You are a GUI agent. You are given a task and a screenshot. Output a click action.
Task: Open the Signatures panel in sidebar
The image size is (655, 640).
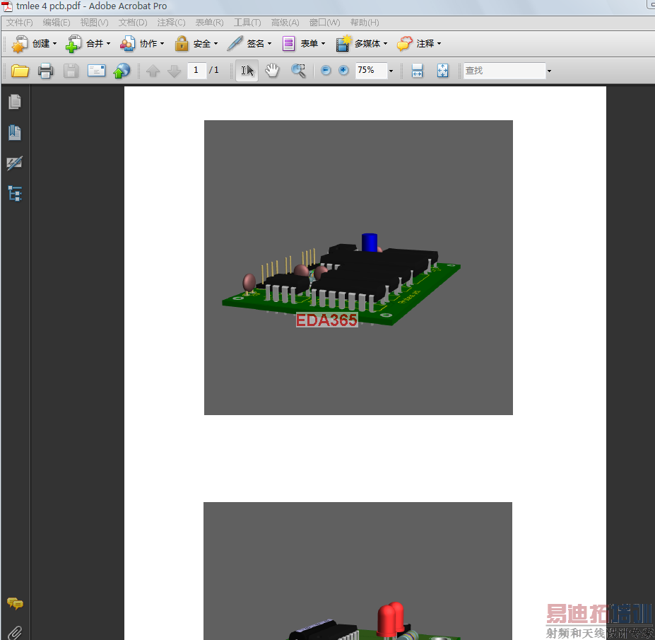(15, 163)
